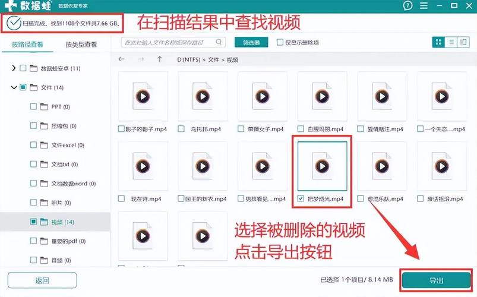Open the 重要的pdf (0) folder row
This screenshot has height=297, width=477.
(x=55, y=241)
